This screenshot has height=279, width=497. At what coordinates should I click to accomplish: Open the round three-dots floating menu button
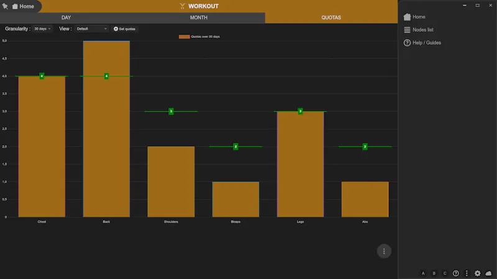(x=384, y=251)
